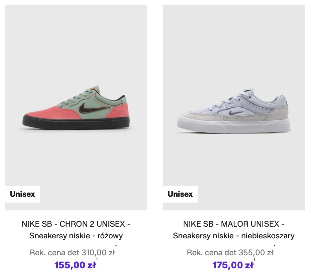Open the NIKE SB - MALOR UNISEX title link

pyautogui.click(x=234, y=224)
